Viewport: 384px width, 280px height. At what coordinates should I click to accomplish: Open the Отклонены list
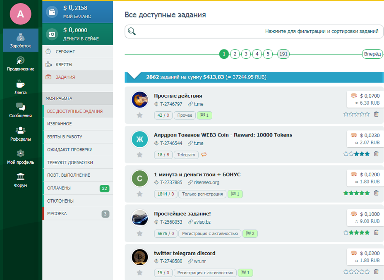point(78,201)
